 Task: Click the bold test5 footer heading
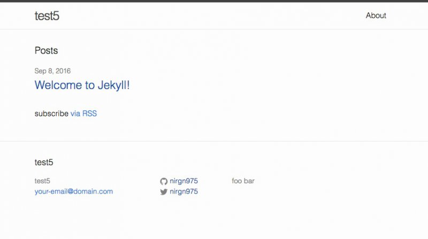(44, 162)
